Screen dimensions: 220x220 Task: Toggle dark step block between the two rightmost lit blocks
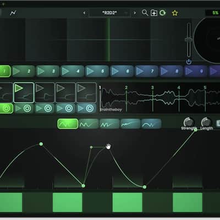coord(157,202)
